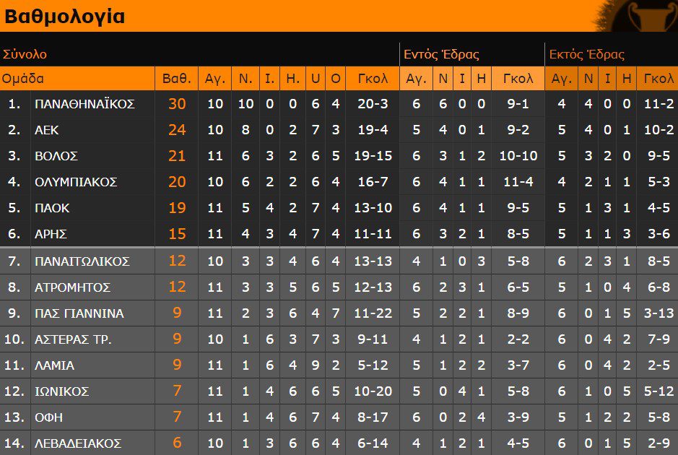Open ΠΑΝΑΙΤΩΛΙΚΟΣ team entry
Screen dimensions: 678x455
click(82, 261)
